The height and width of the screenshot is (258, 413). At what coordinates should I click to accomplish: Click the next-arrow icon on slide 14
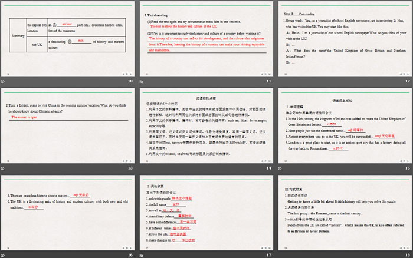tap(265, 161)
